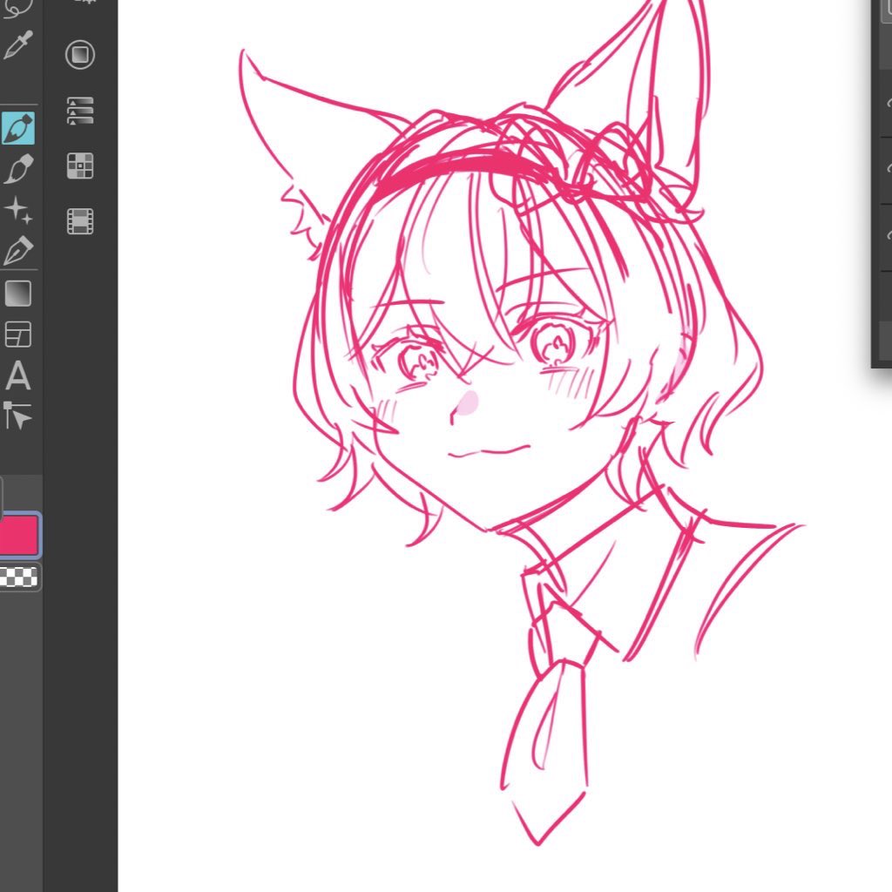This screenshot has height=892, width=892.
Task: Select the Frame Border panel tool
Action: [18, 334]
